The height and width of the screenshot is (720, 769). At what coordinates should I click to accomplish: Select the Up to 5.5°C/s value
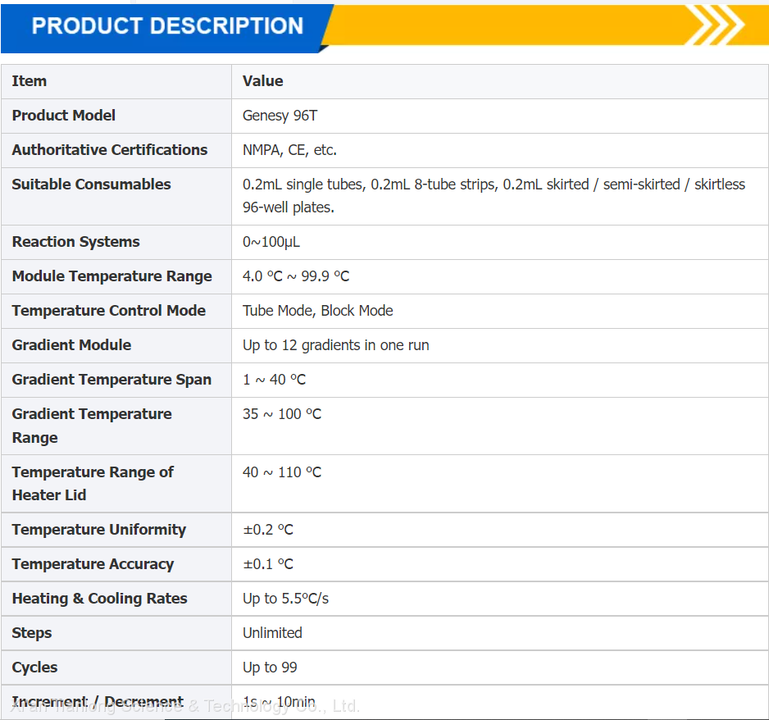[285, 599]
